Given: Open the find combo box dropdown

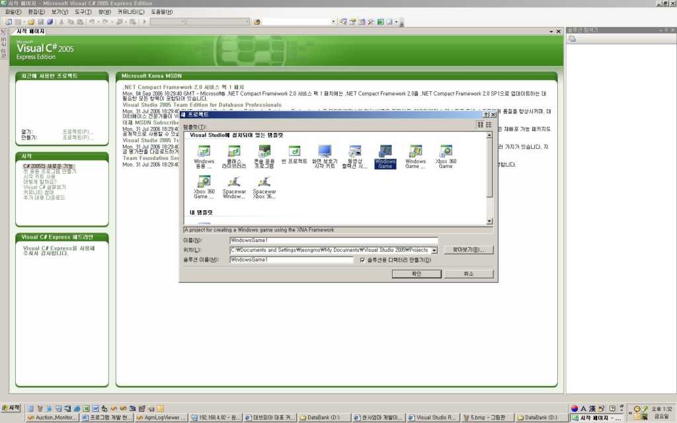Looking at the screenshot, I should tap(333, 22).
